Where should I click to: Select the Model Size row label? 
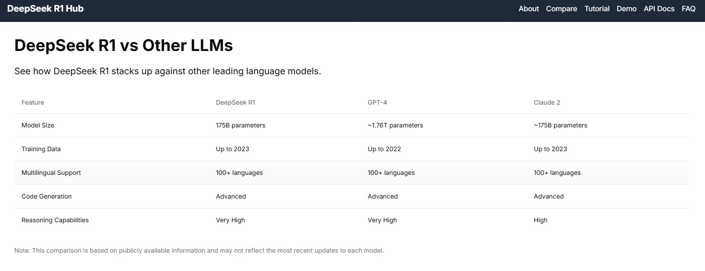tap(38, 125)
